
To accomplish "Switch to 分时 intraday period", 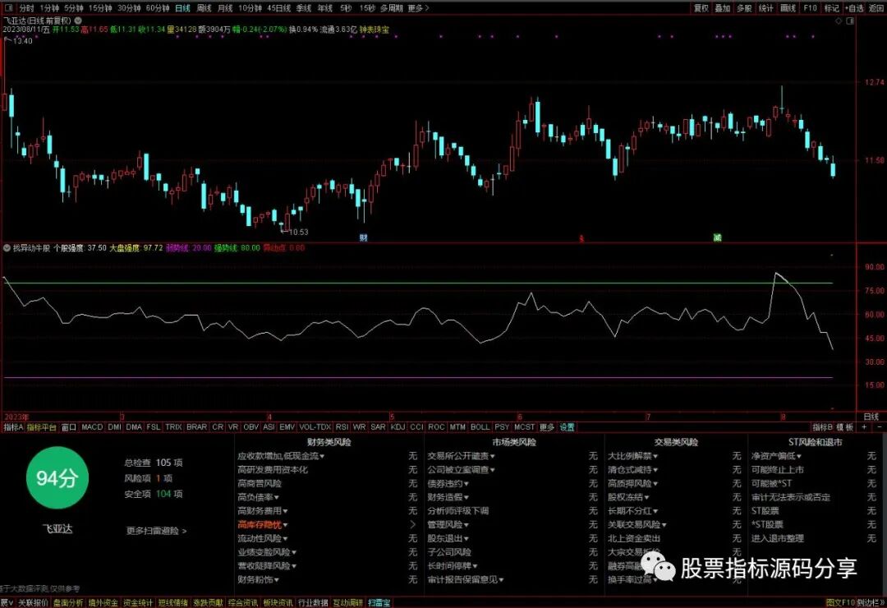I will (x=26, y=8).
